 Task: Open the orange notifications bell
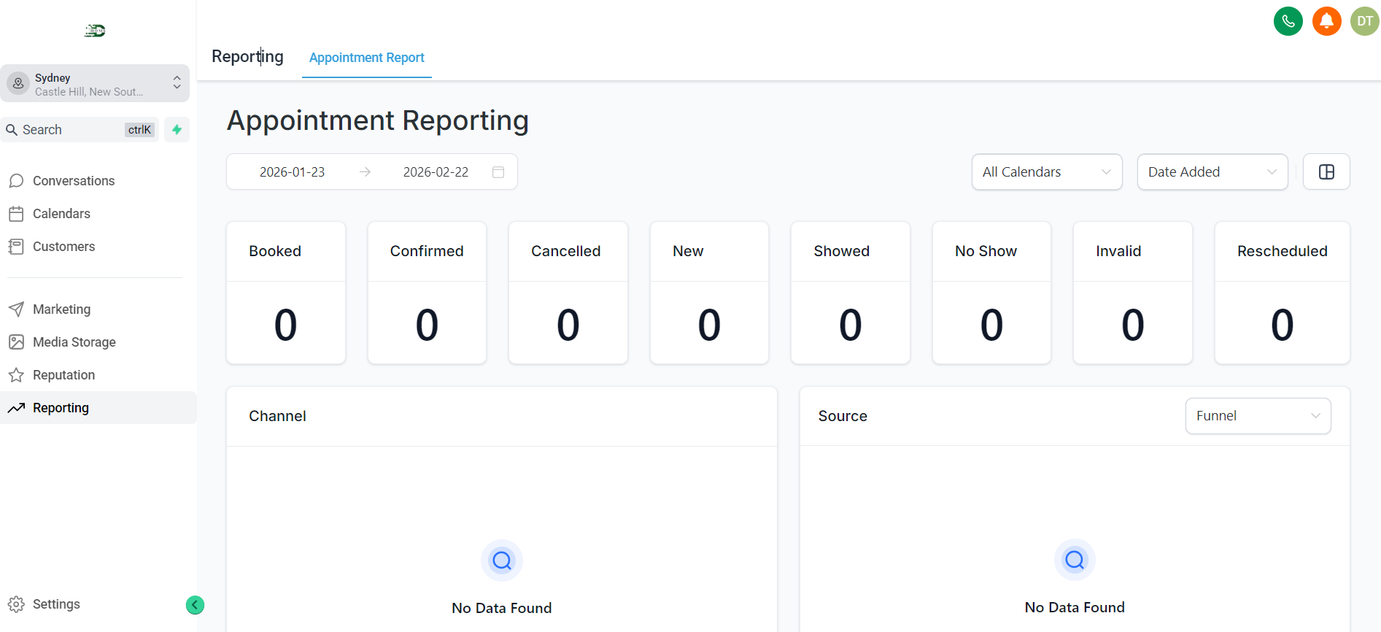(1326, 21)
